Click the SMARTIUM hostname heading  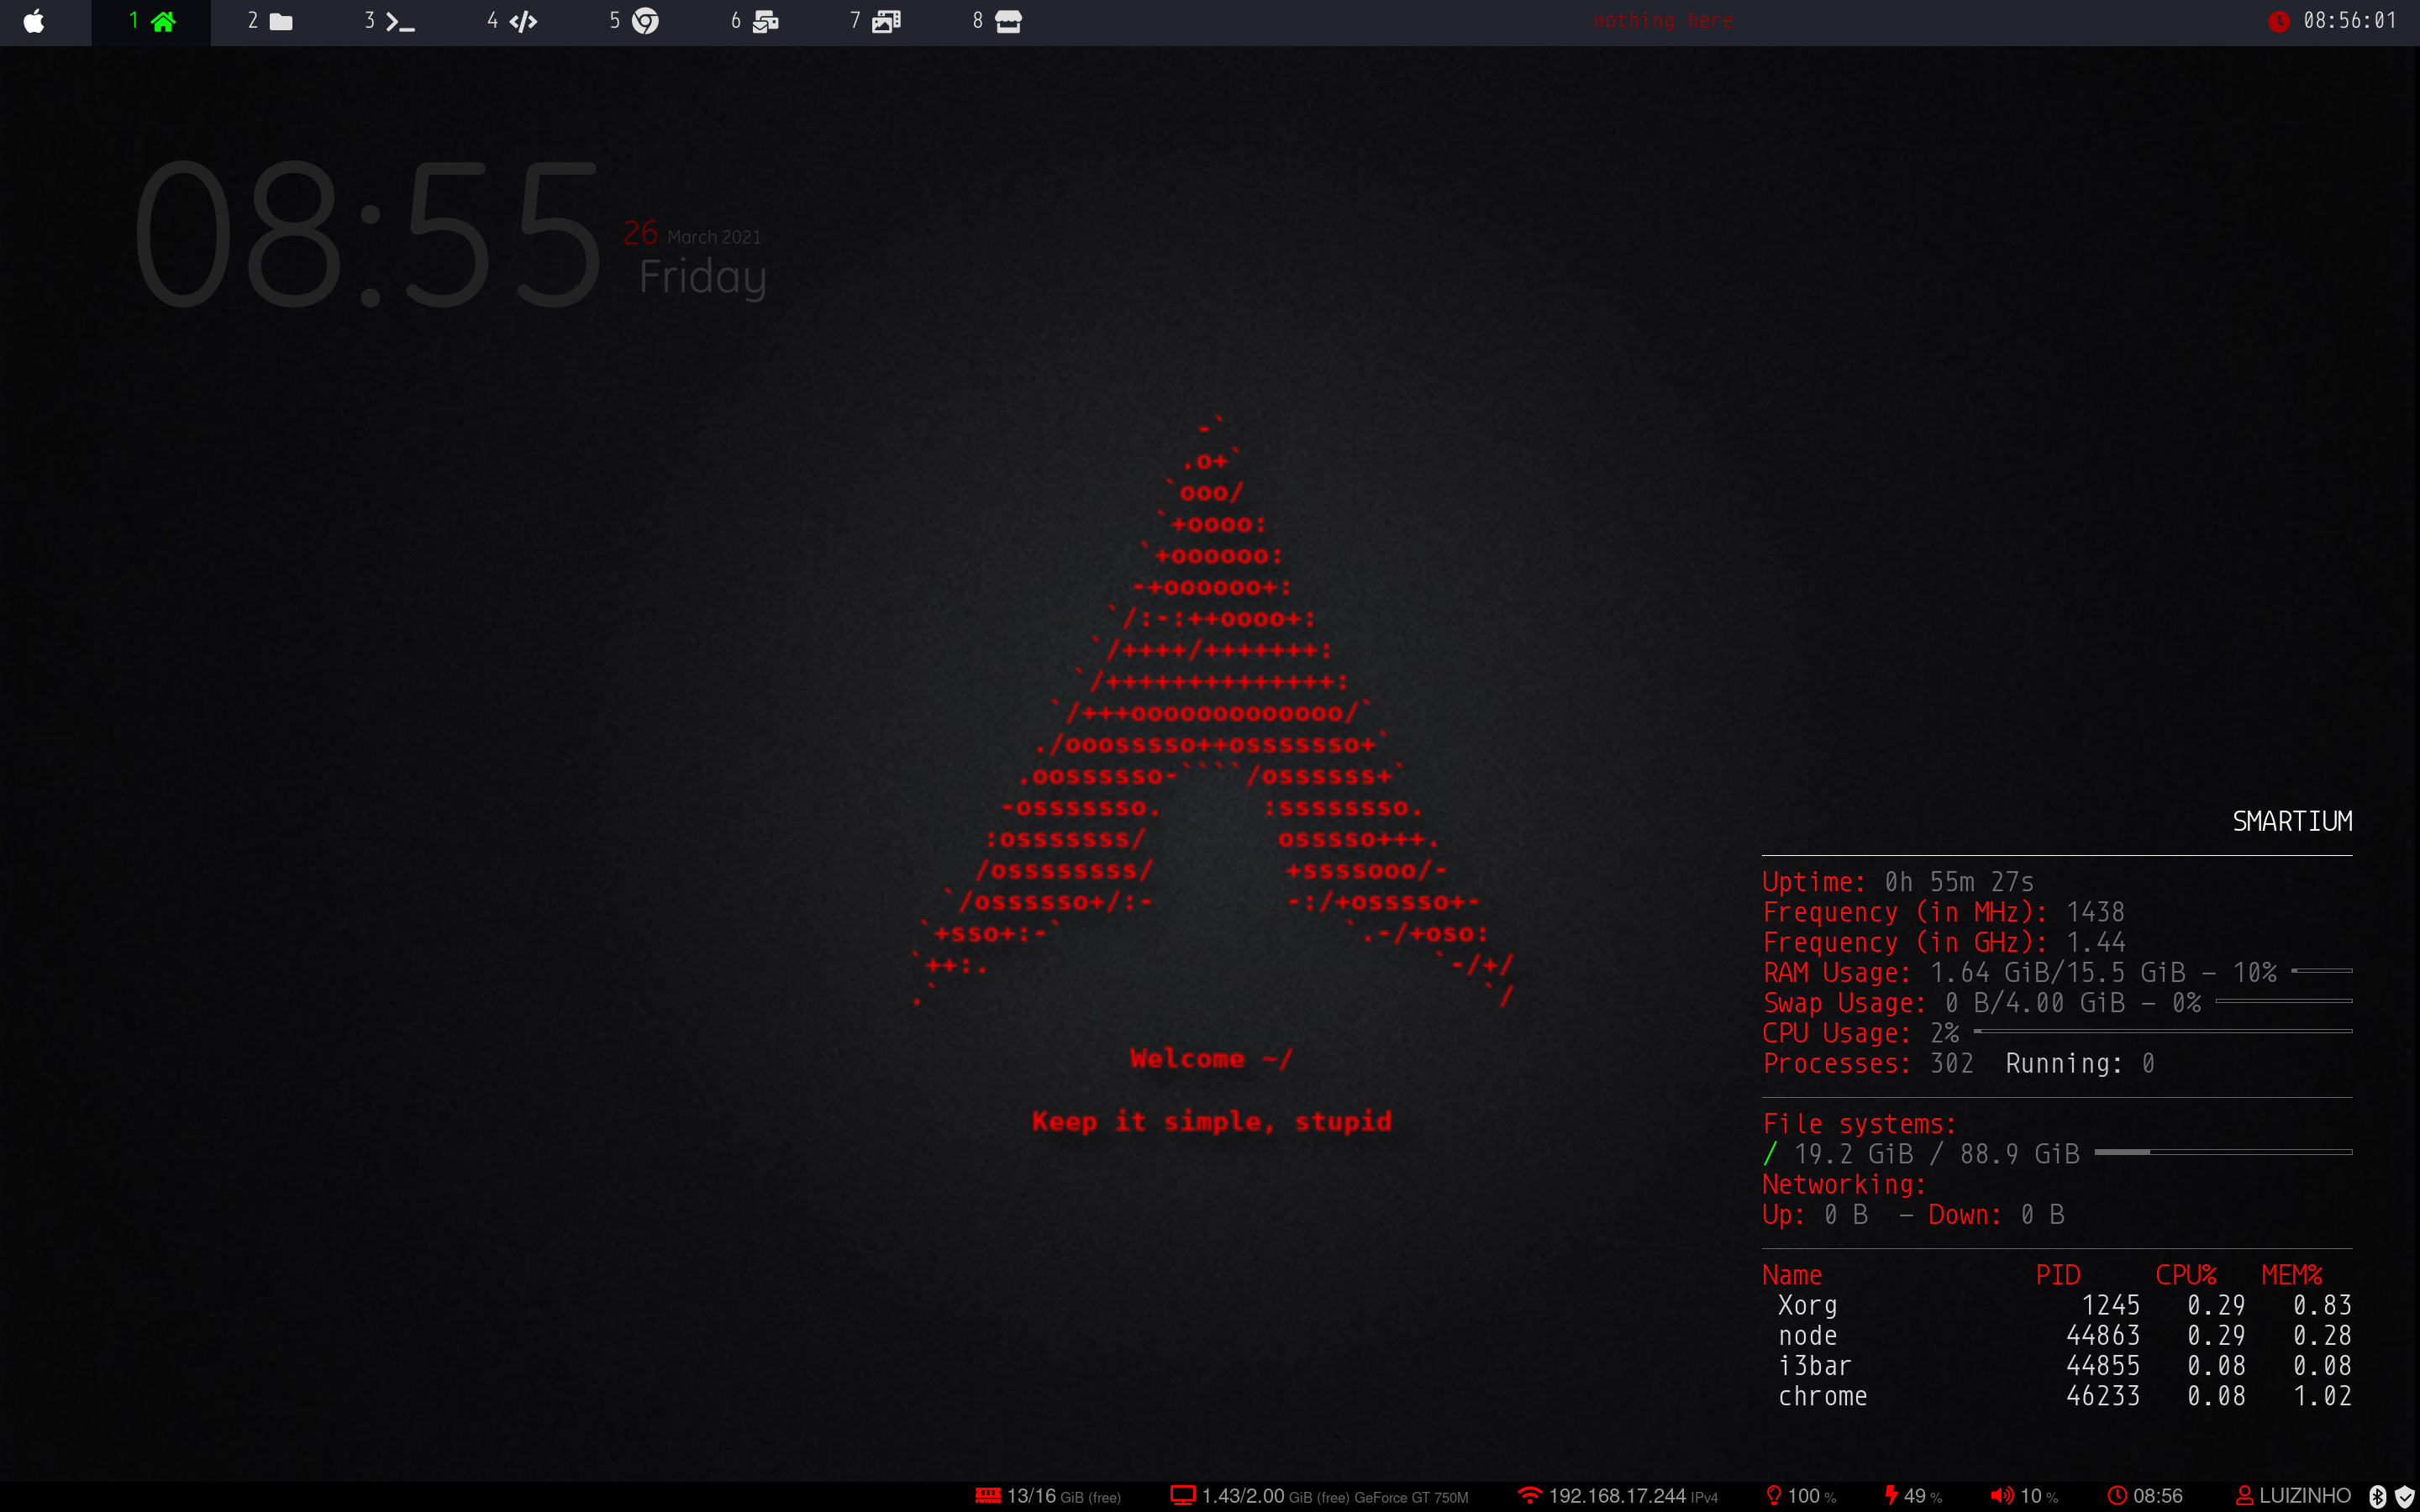click(x=2292, y=822)
